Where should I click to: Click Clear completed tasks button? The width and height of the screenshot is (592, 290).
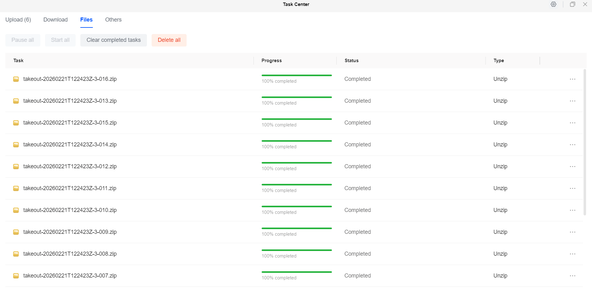click(x=113, y=40)
